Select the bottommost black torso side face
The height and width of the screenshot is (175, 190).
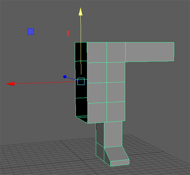coord(81,107)
